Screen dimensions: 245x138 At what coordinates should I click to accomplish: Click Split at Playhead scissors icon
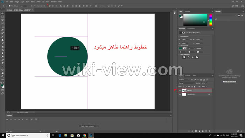[x=31, y=119]
